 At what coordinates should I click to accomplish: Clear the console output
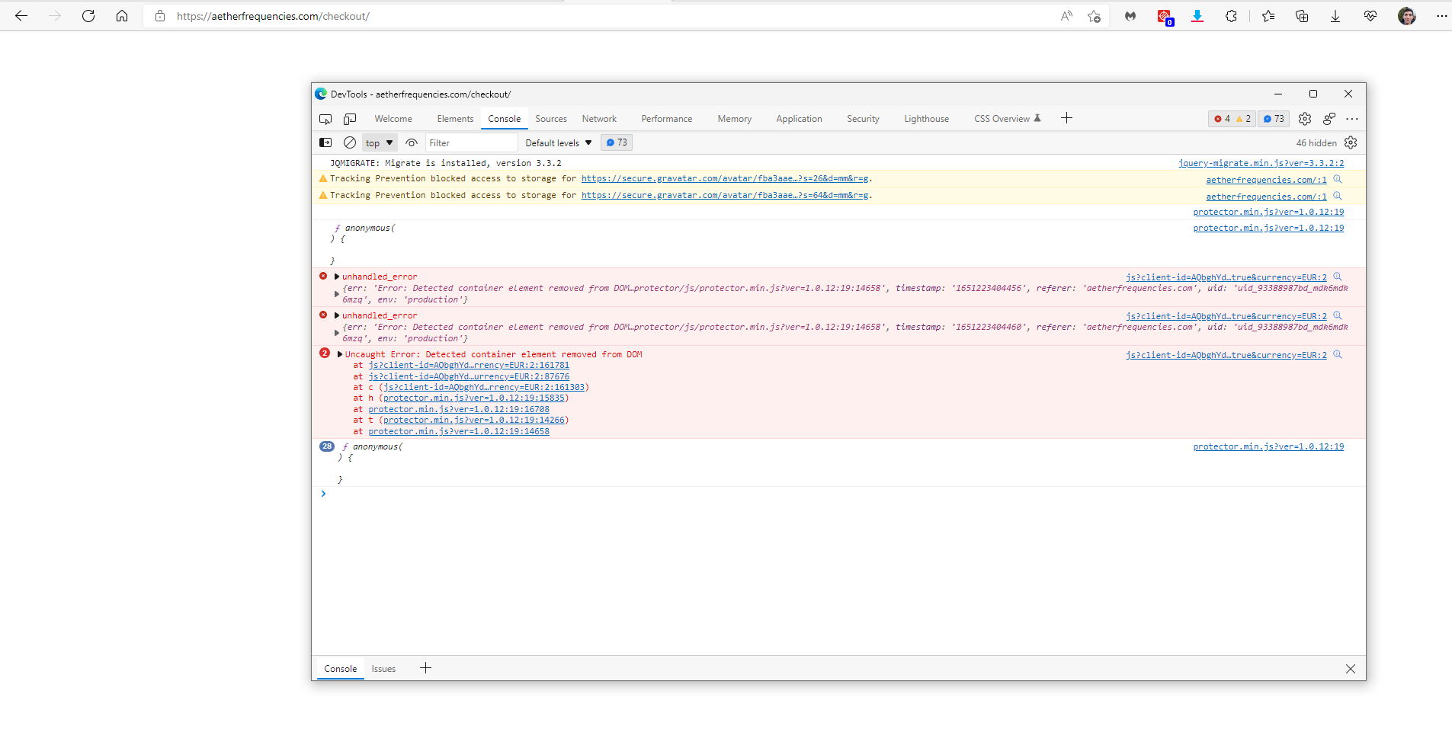point(350,142)
